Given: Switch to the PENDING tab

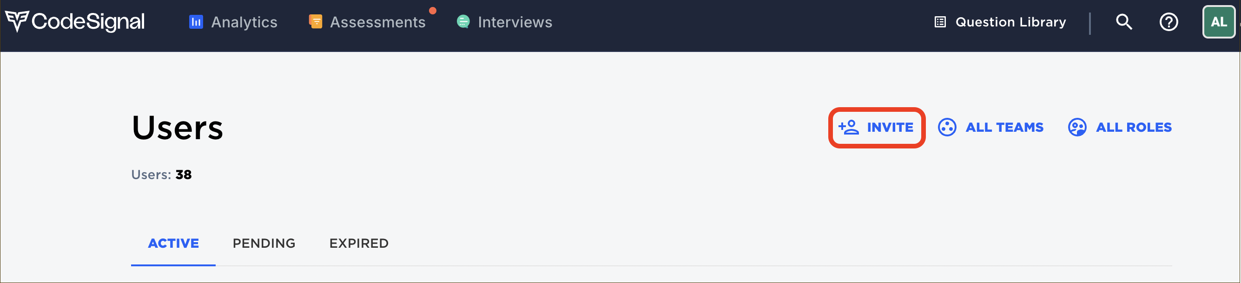Looking at the screenshot, I should [x=264, y=243].
